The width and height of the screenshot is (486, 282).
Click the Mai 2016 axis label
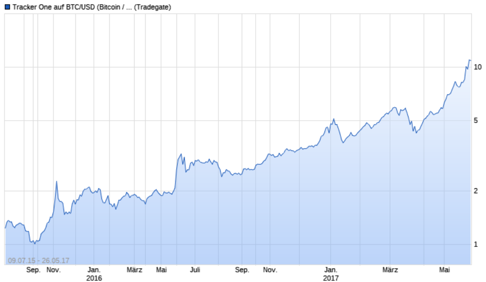(x=162, y=270)
